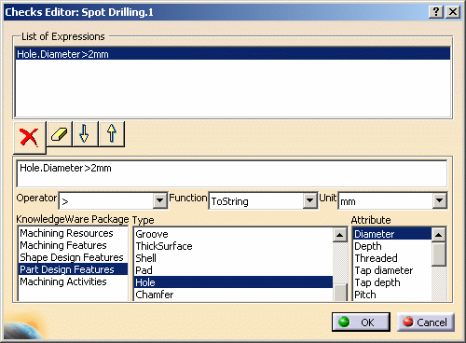Image resolution: width=466 pixels, height=343 pixels.
Task: Select Chamfer in the Type list
Action: (x=155, y=295)
